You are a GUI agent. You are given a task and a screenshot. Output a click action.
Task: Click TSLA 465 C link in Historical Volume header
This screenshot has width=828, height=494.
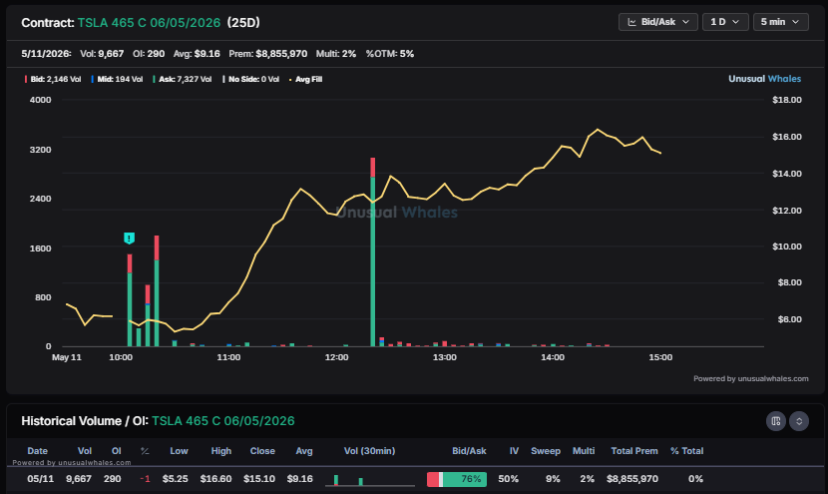point(222,421)
